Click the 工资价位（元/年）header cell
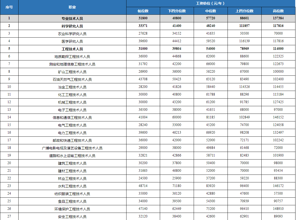296x220 pixels. (210, 4)
